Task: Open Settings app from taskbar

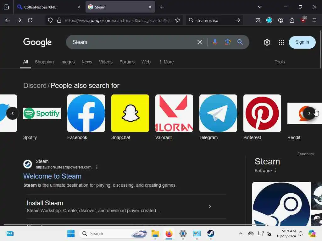Action: [183, 233]
